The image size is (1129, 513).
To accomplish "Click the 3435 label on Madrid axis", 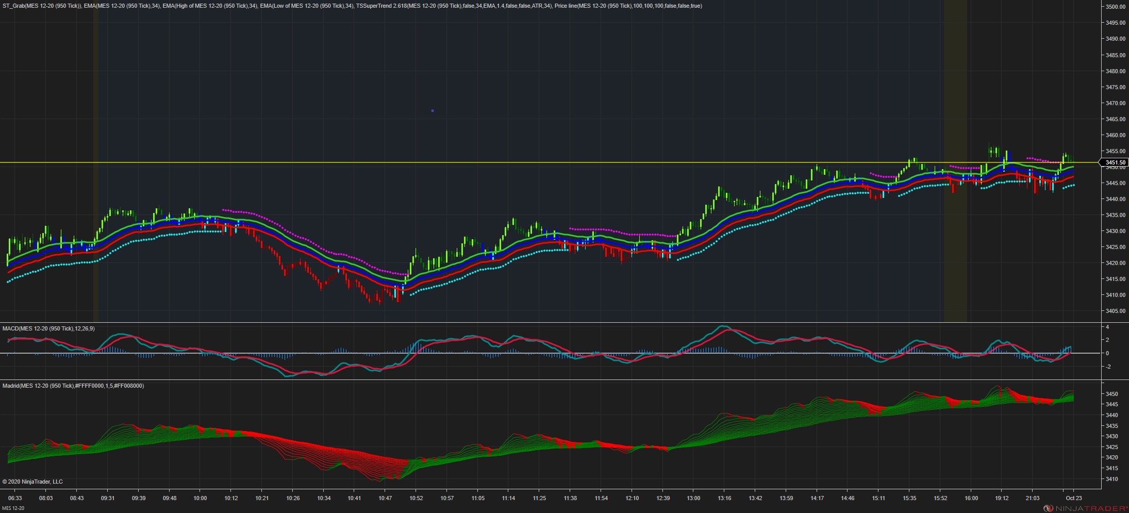I will pos(1112,426).
